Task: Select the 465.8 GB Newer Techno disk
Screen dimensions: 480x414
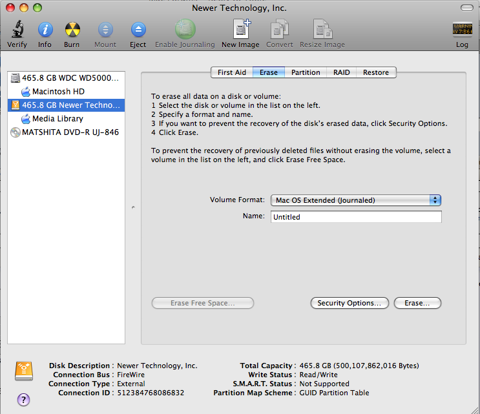Action: tap(66, 105)
